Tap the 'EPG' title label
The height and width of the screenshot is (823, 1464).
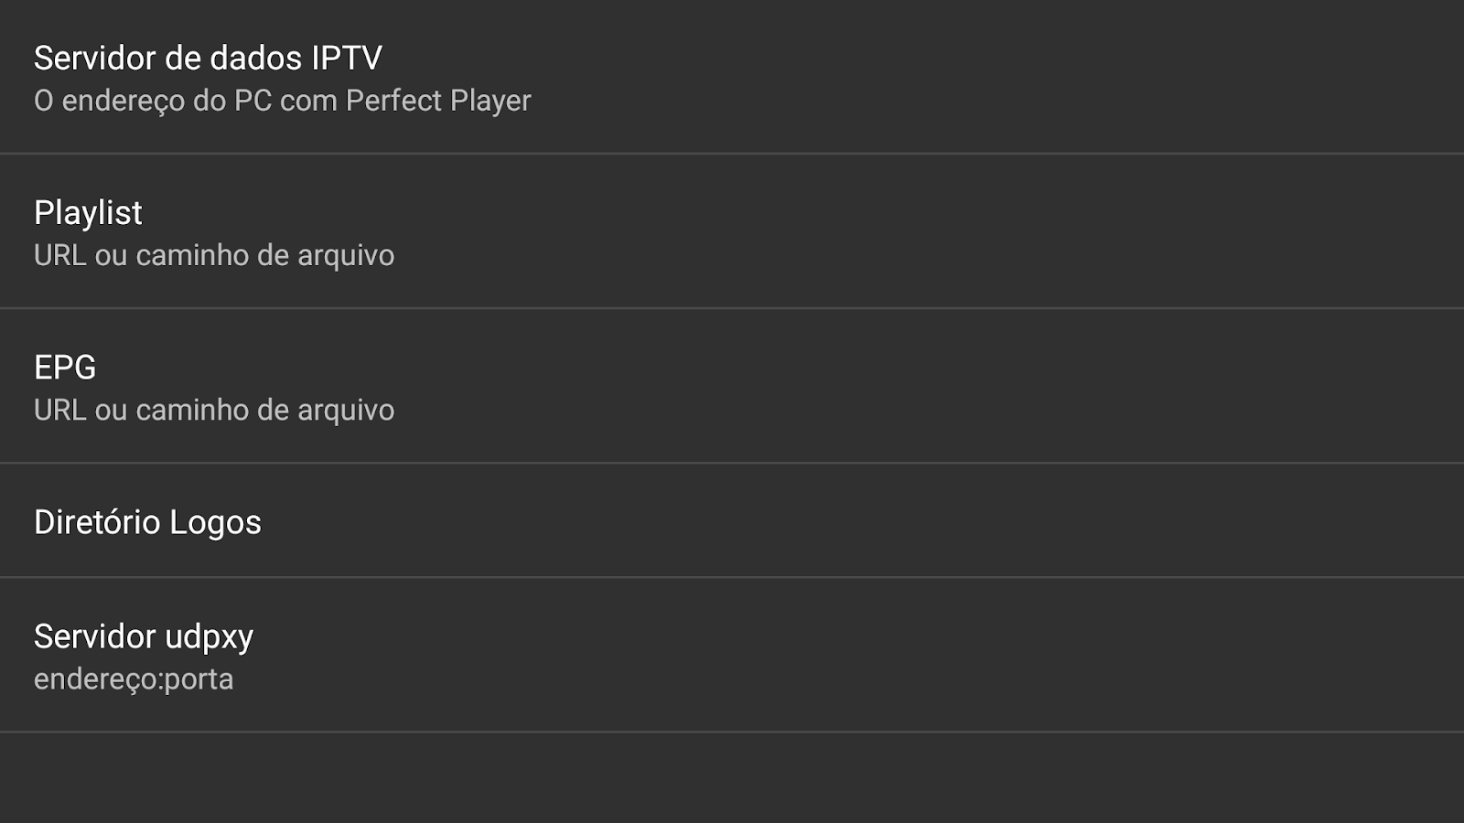pos(65,368)
